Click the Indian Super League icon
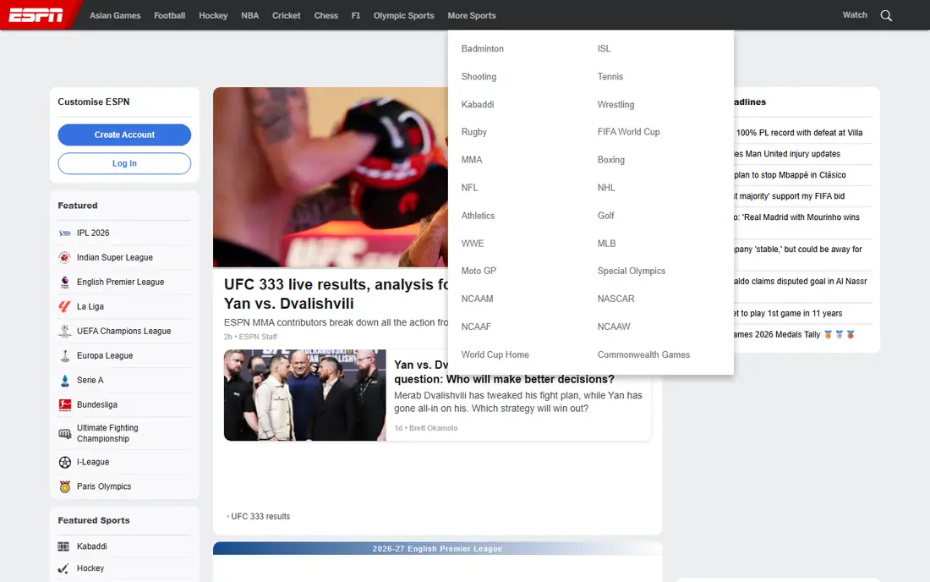This screenshot has height=582, width=930. click(64, 257)
